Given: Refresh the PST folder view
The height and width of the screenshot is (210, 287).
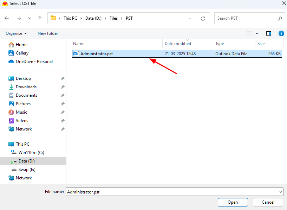Looking at the screenshot, I should (203, 18).
